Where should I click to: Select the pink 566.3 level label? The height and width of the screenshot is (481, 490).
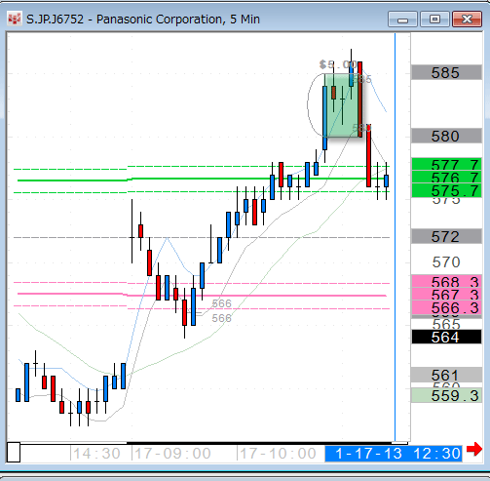click(446, 307)
